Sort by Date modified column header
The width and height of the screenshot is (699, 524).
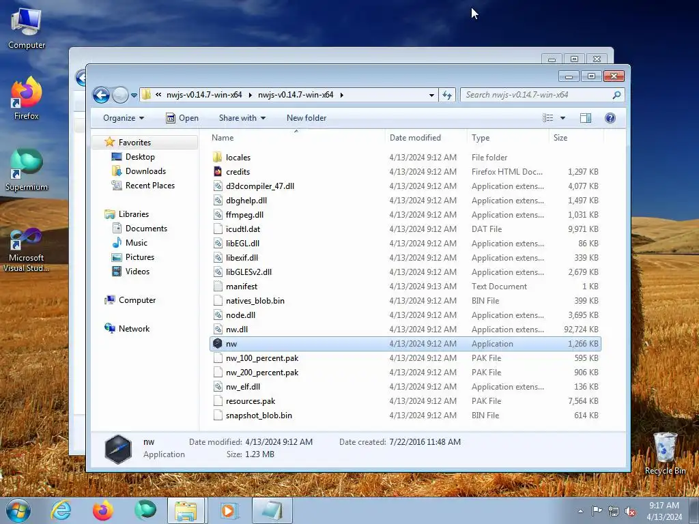click(x=426, y=138)
